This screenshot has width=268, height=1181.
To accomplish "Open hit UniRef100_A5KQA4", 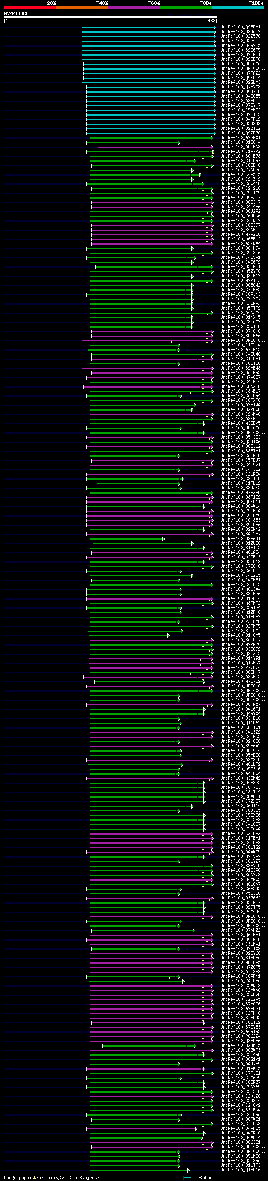I will click(240, 244).
